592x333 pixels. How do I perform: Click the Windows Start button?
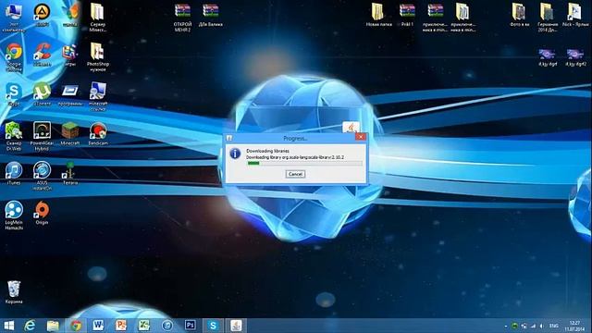[x=8, y=326]
